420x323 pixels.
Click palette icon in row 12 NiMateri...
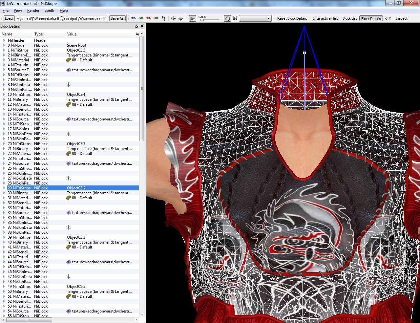pos(69,104)
